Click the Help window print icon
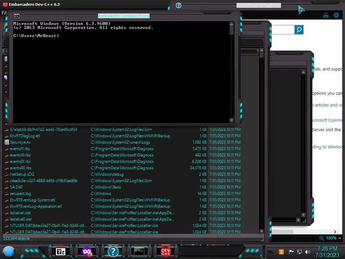 coord(326,15)
